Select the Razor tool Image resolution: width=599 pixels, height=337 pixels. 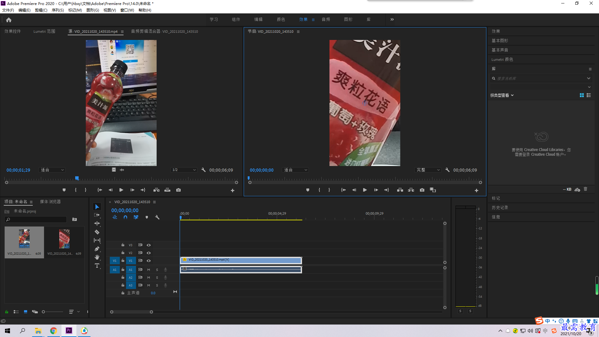pos(97,232)
